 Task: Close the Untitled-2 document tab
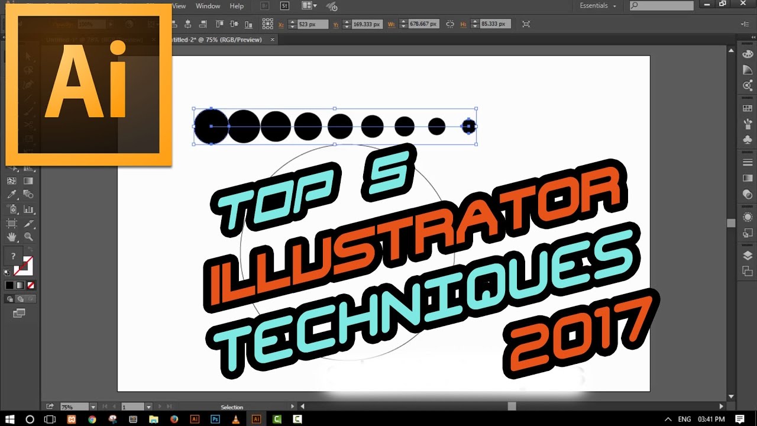pyautogui.click(x=273, y=40)
